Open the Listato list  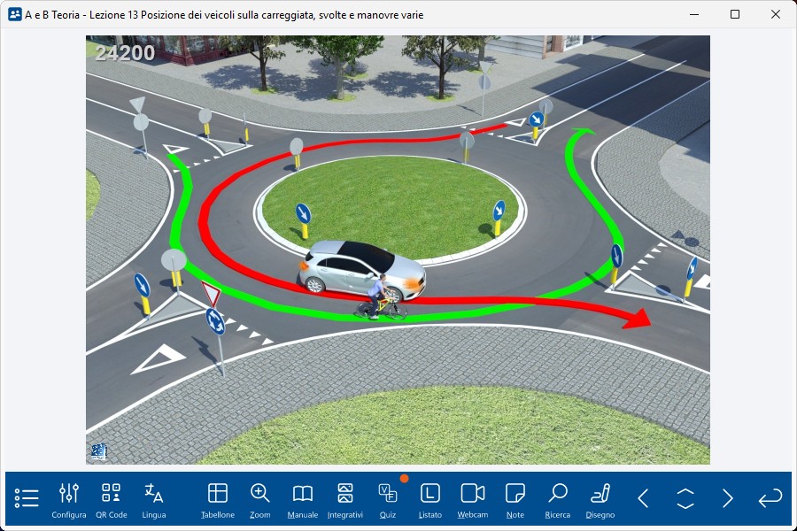430,499
